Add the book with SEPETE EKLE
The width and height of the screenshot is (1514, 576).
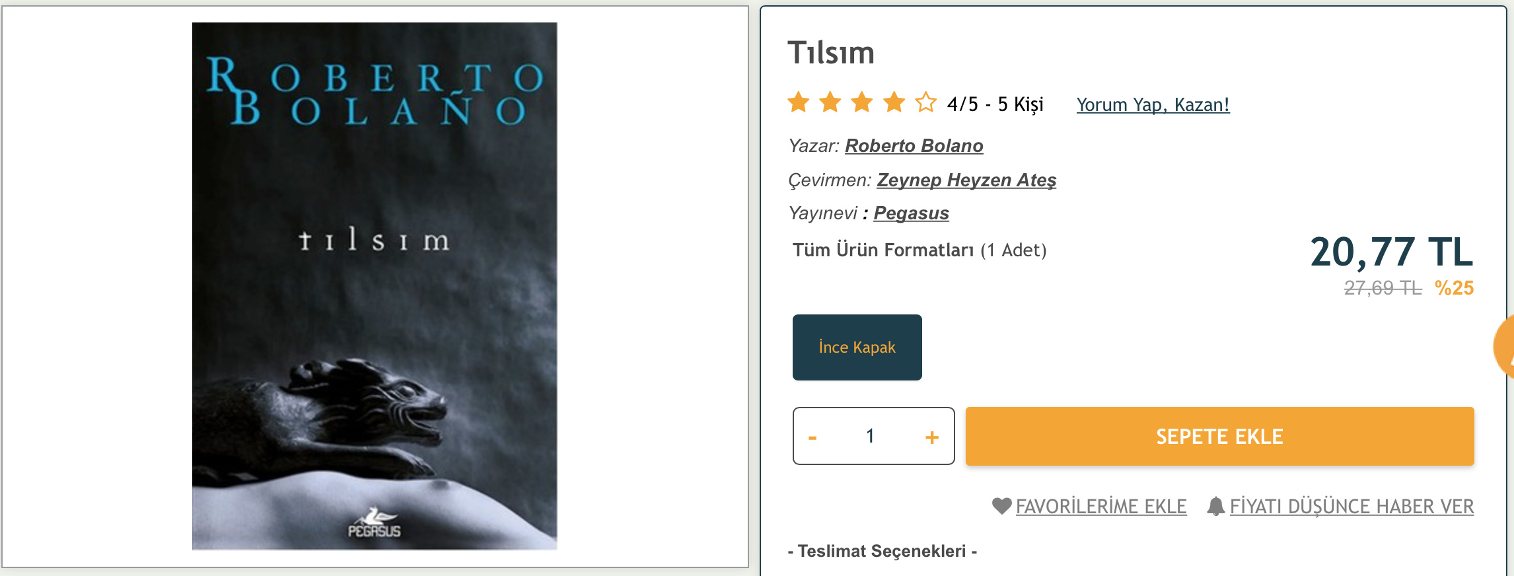[1219, 437]
